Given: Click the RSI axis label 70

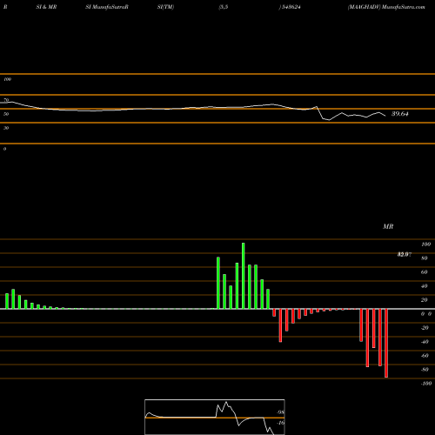Looking at the screenshot, I should 6,100.
